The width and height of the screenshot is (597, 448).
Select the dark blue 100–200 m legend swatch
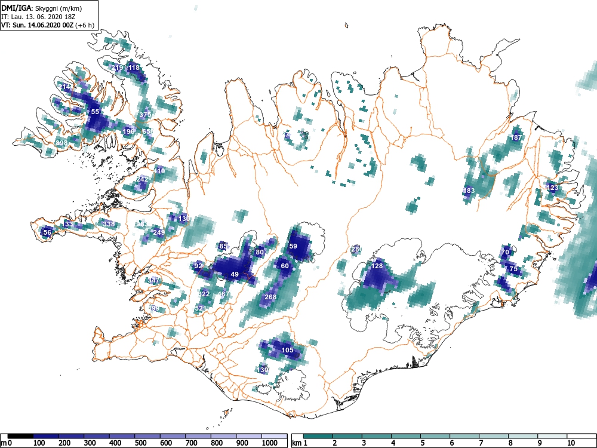pyautogui.click(x=46, y=436)
